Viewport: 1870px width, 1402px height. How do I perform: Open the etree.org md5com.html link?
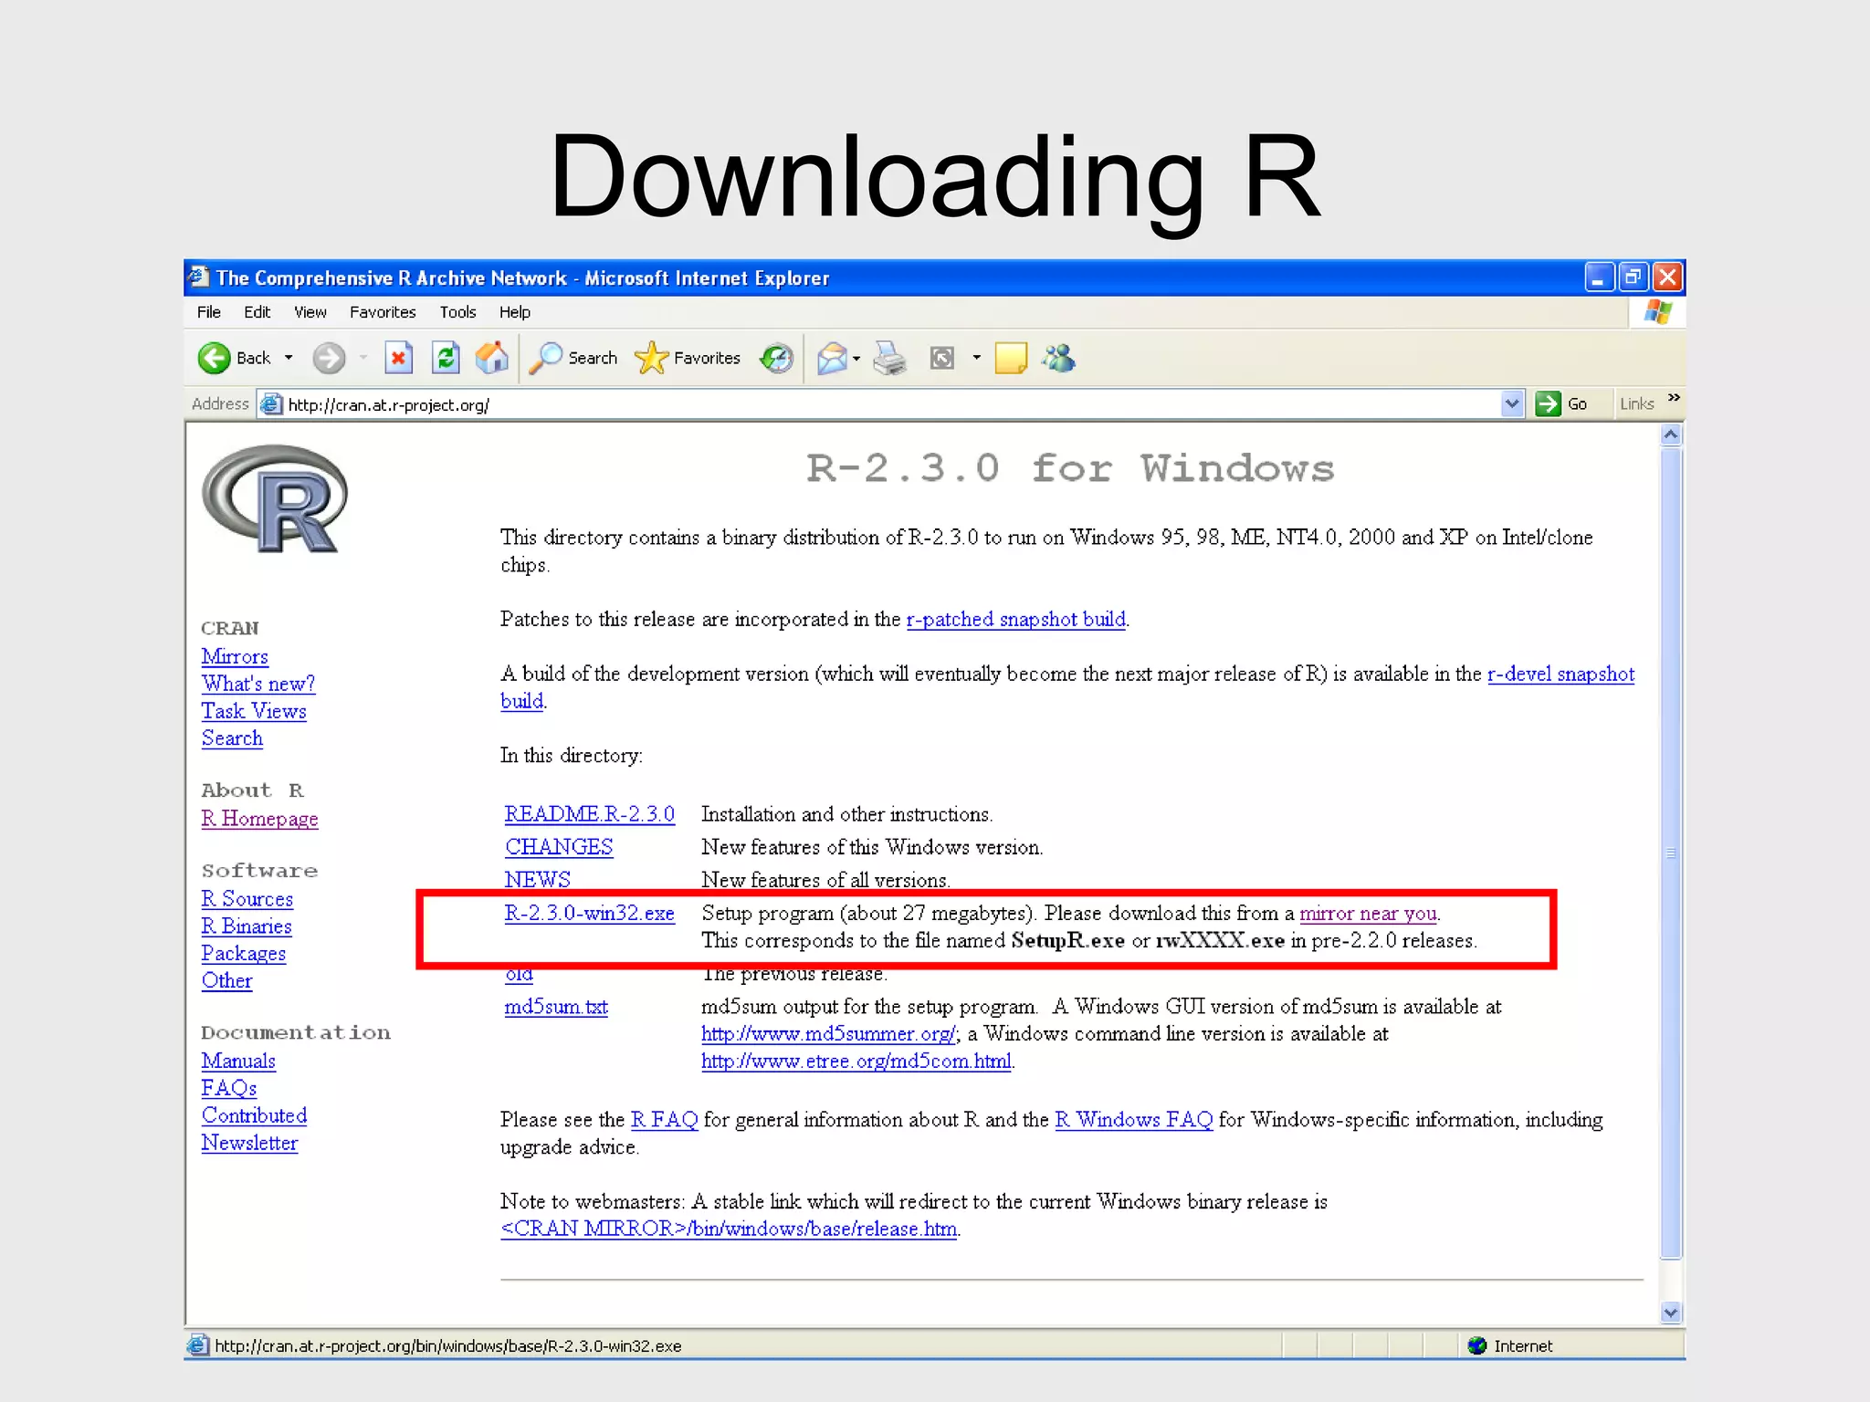(856, 1062)
